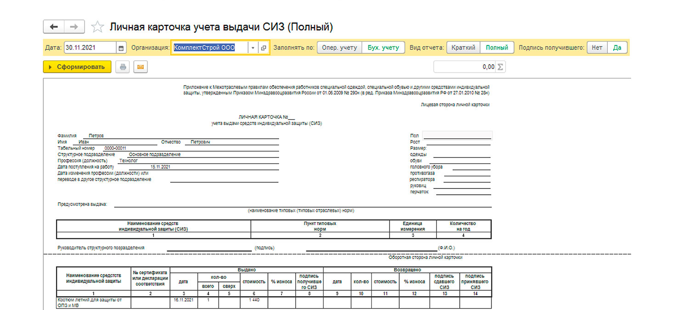Send report by email with the envelope icon
Viewport: 689px width, 310px height.
click(141, 67)
